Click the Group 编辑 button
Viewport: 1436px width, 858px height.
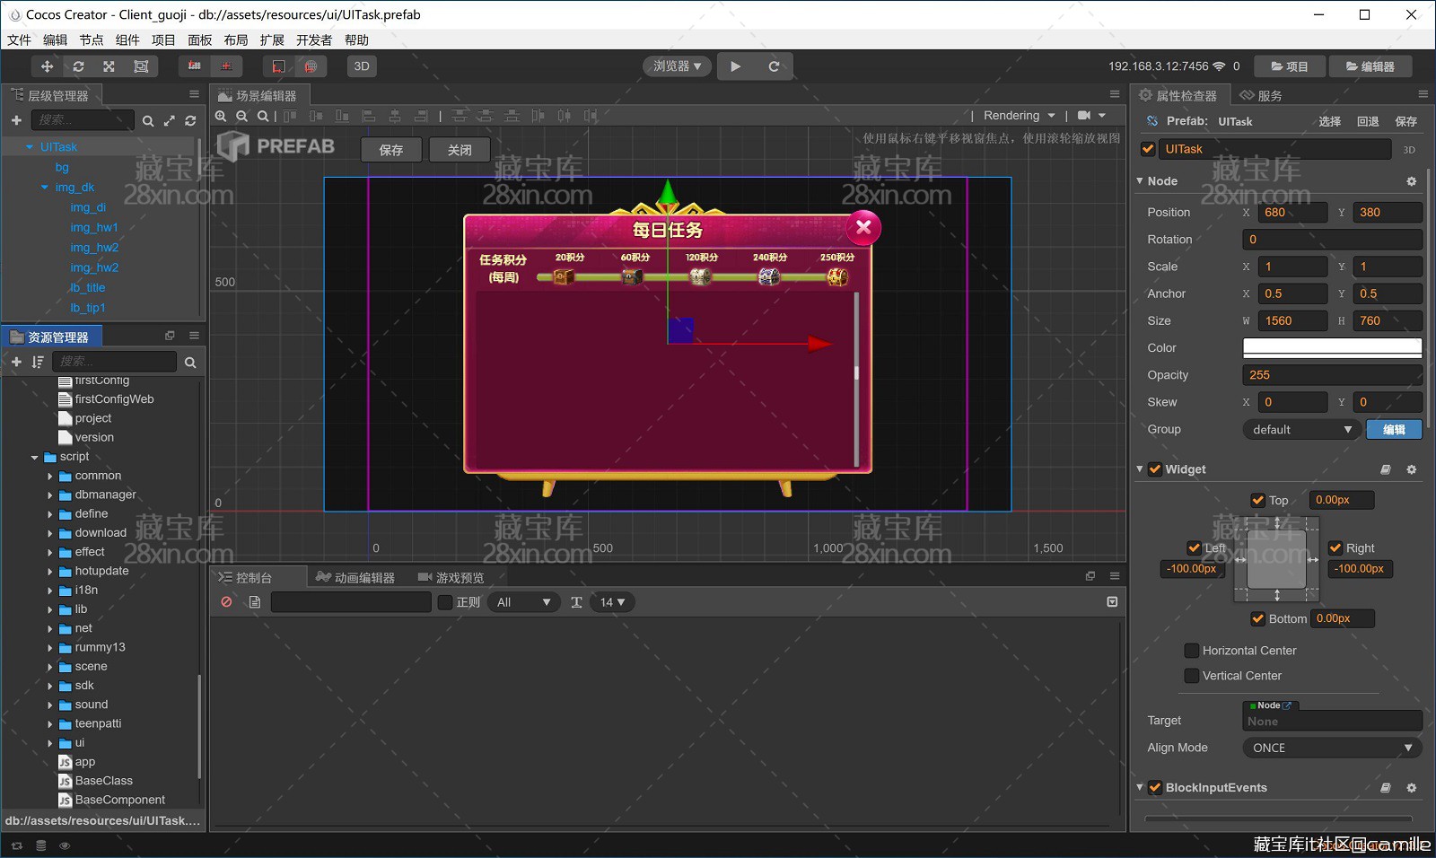click(x=1394, y=430)
